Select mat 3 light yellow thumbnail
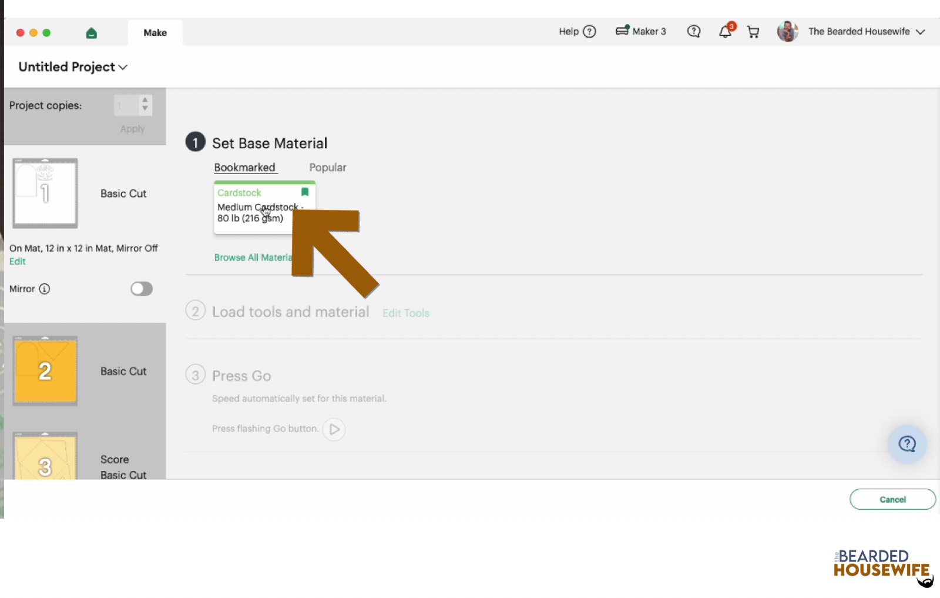940x598 pixels. (45, 456)
